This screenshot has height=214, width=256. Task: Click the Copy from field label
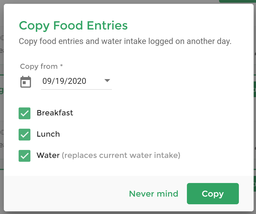[39, 66]
